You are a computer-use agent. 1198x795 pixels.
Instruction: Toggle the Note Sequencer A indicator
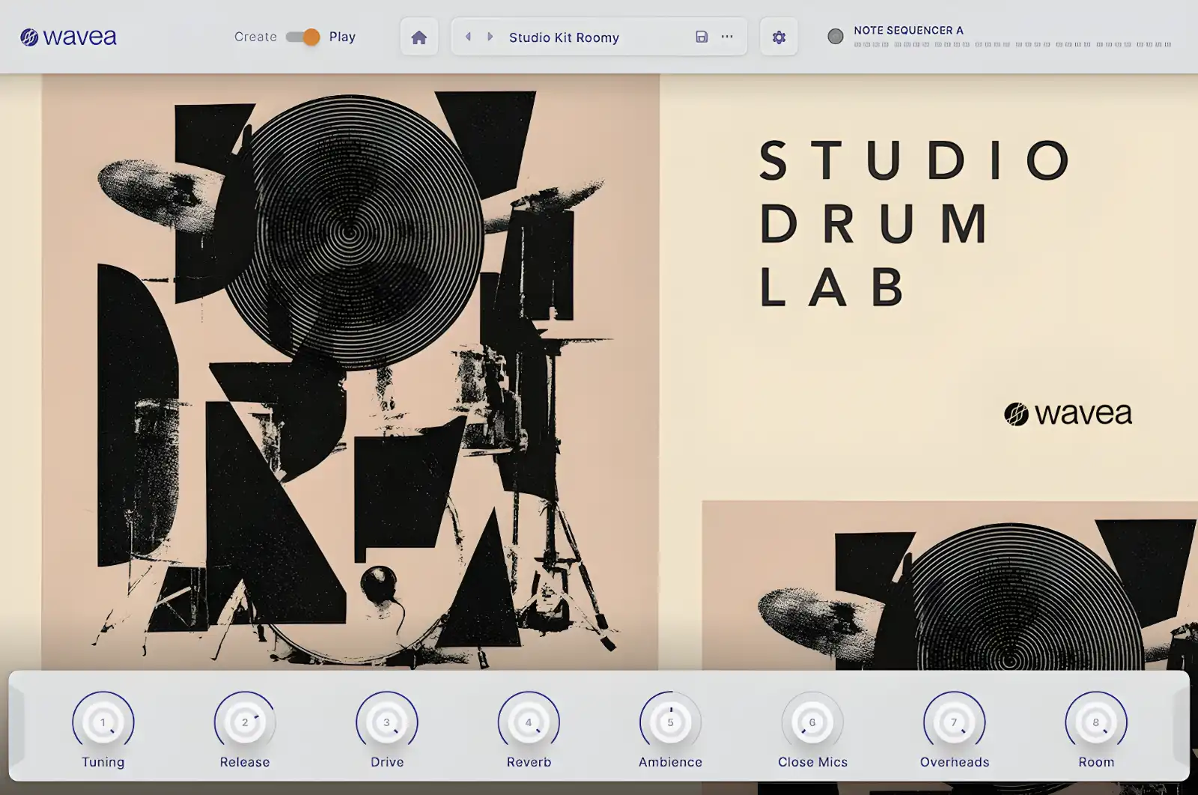coord(836,36)
